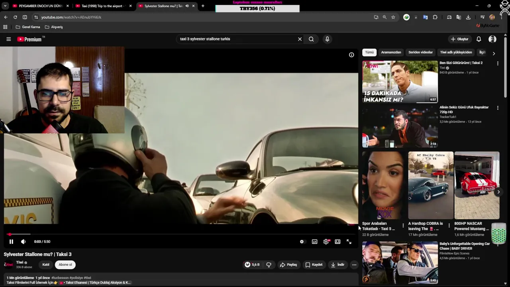Mute the video player volume
This screenshot has height=287, width=510.
[23, 242]
